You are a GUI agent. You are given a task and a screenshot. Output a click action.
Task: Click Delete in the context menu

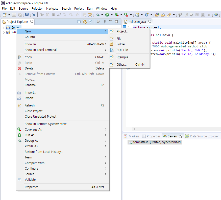pyautogui.click(x=63, y=68)
